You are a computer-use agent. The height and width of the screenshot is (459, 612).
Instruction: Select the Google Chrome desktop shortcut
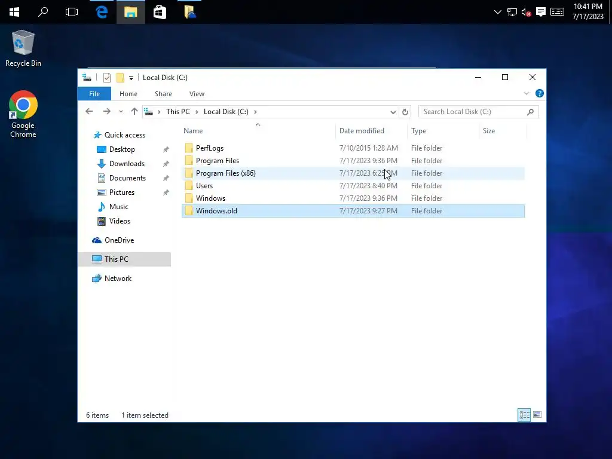point(23,114)
